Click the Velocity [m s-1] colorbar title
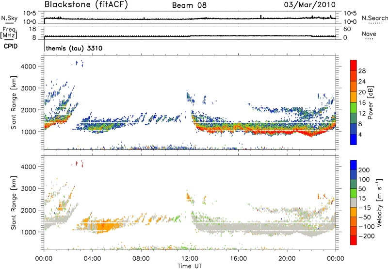 tap(379, 202)
